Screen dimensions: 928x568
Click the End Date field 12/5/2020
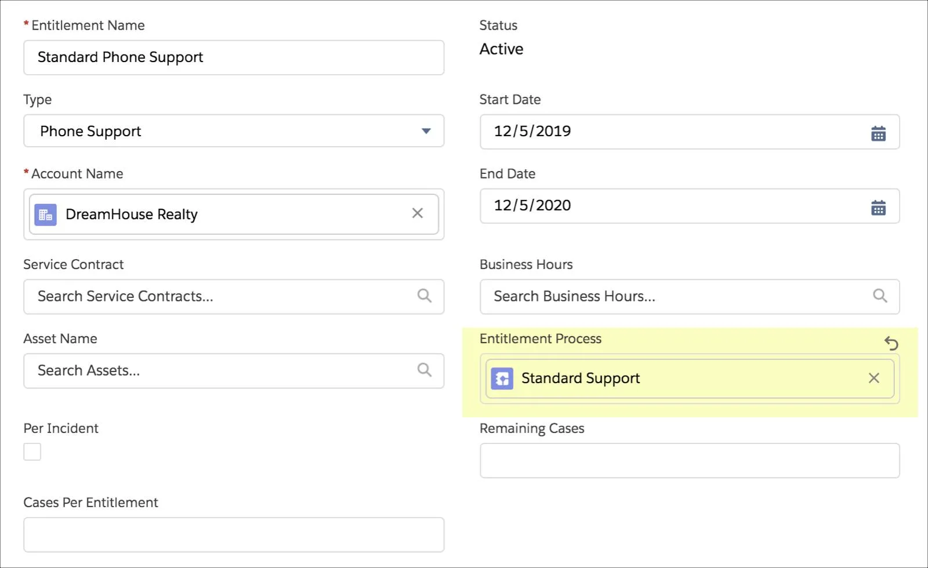tap(690, 206)
